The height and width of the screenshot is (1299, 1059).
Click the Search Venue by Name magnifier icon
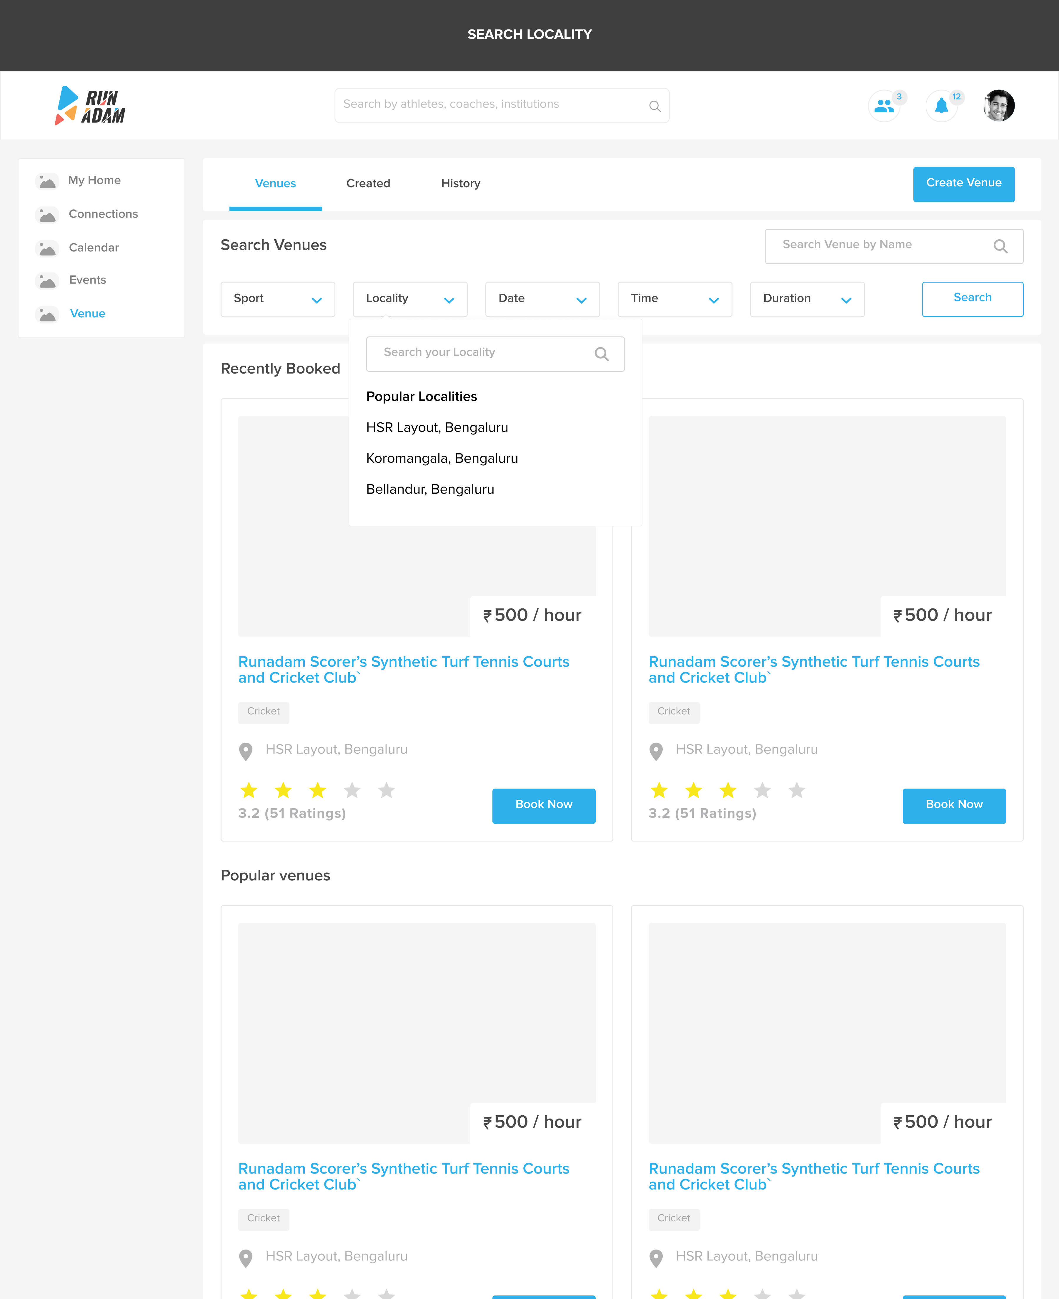[1000, 246]
